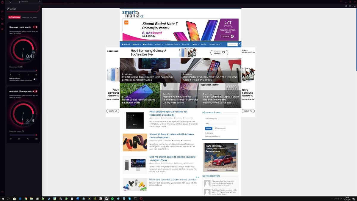The height and width of the screenshot is (201, 357).
Task: Adjust the memory limit GB slider
Action: click(23, 71)
